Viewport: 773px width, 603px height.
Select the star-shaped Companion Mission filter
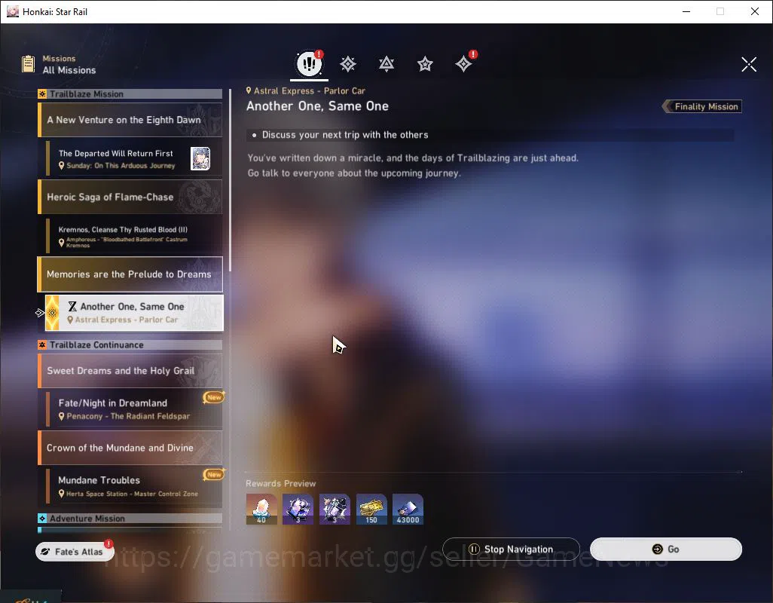click(x=425, y=64)
